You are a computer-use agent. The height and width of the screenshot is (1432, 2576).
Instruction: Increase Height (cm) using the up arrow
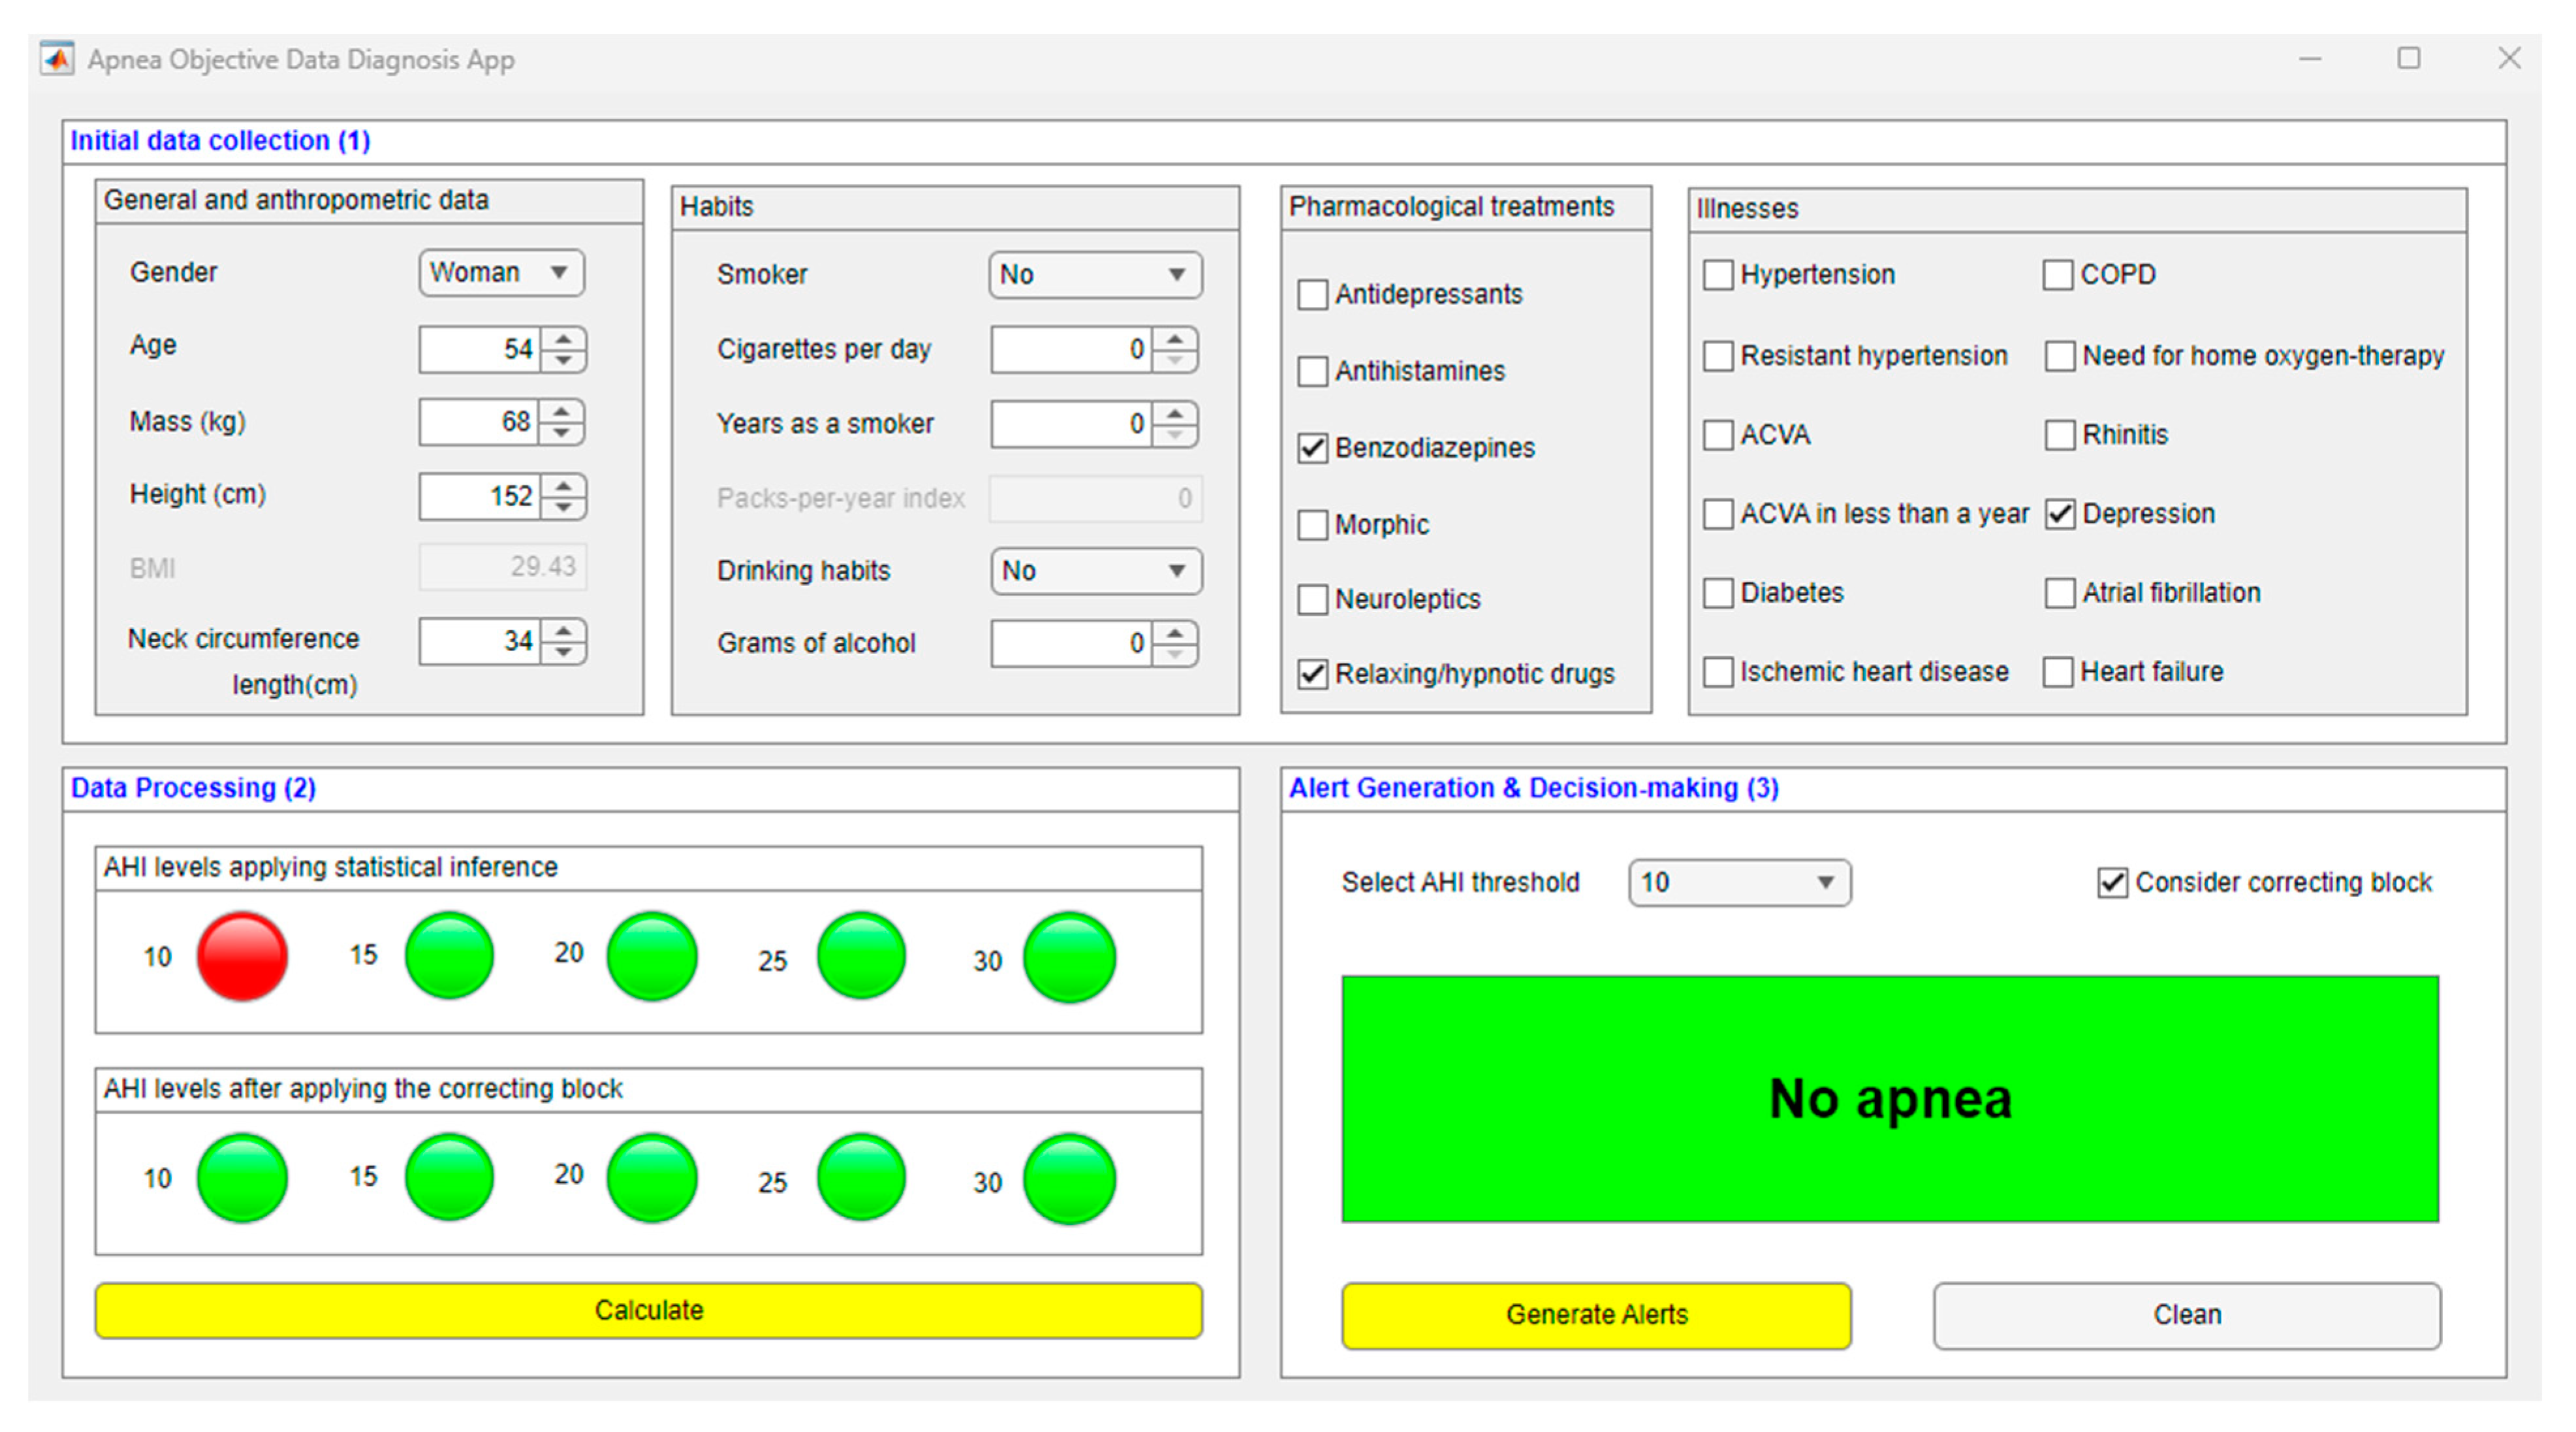tap(564, 486)
